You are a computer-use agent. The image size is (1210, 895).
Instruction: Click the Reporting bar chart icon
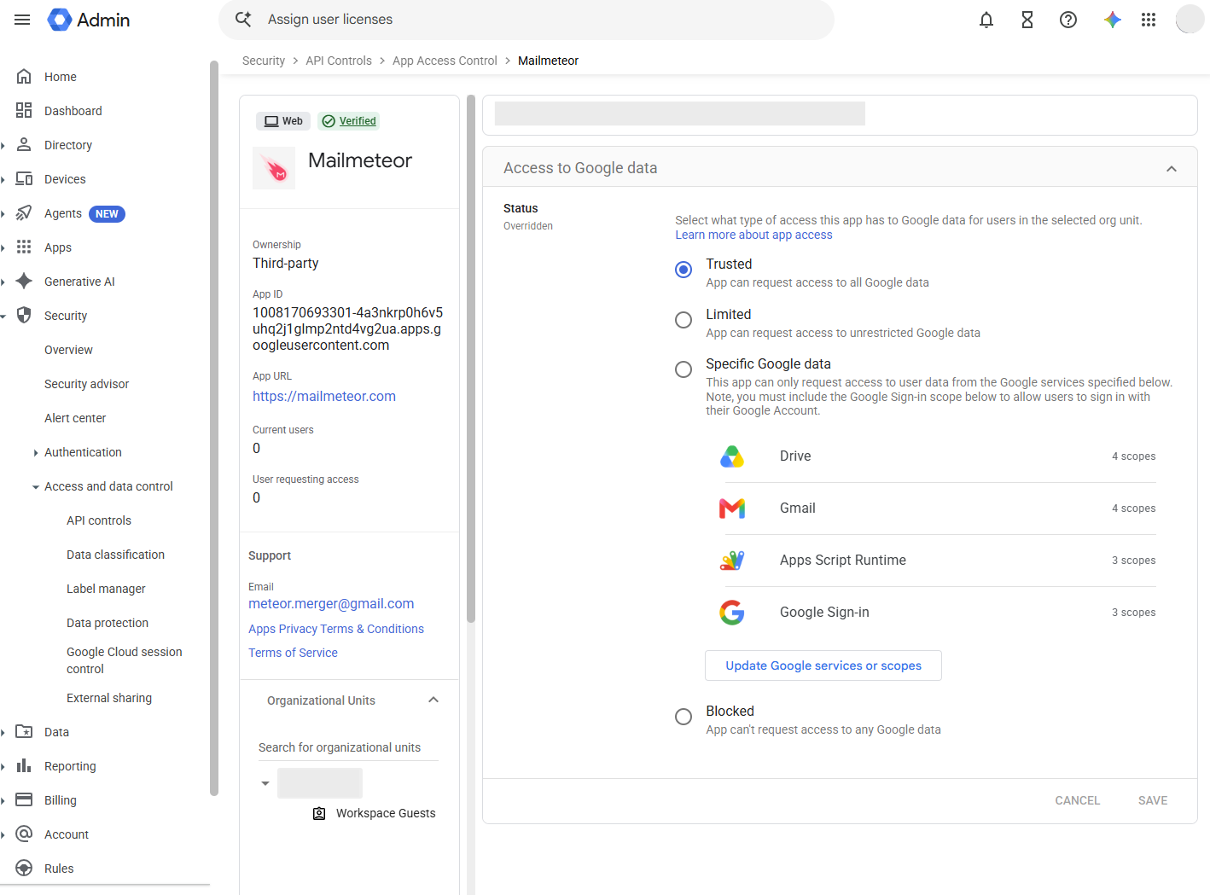click(x=24, y=766)
